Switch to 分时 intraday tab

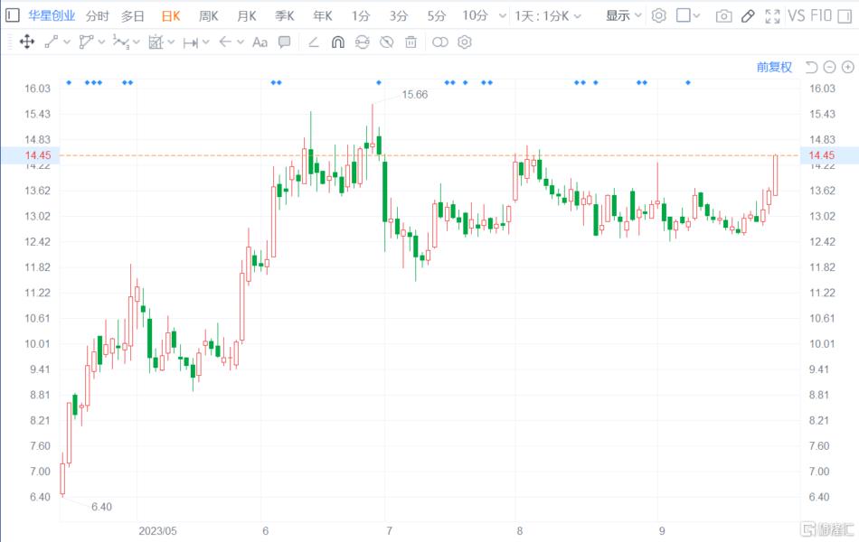point(97,16)
